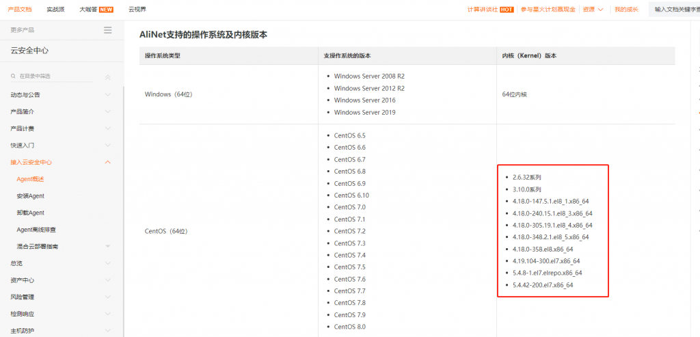700x337 pixels.
Task: Click kernel 4.18.0-240.15.1.el8_3.x86_64
Action: (x=552, y=213)
